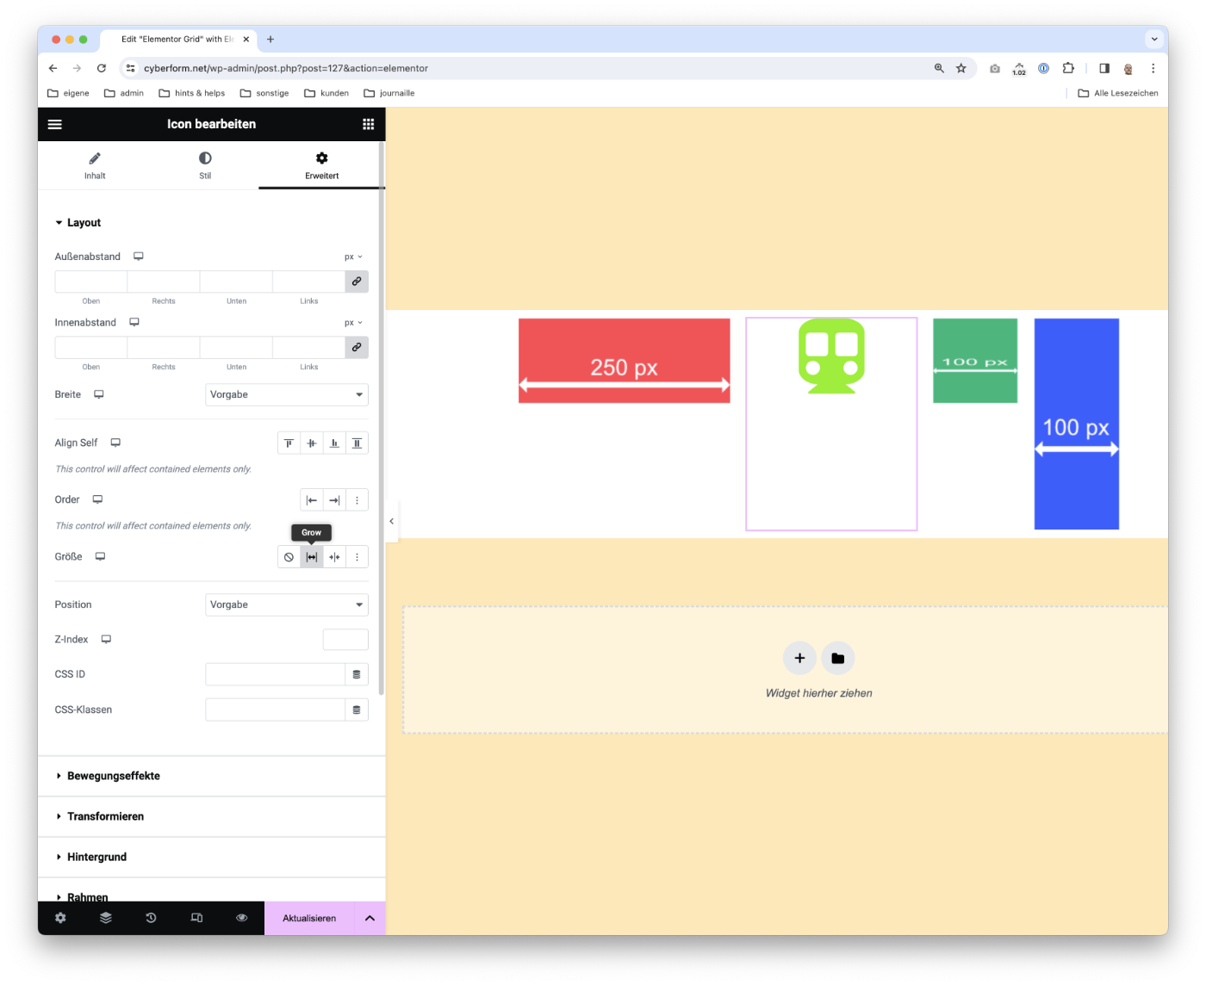Open the Breite dropdown

(286, 394)
